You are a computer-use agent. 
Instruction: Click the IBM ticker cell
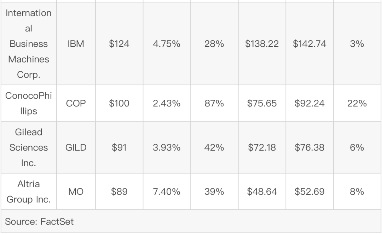(x=76, y=44)
